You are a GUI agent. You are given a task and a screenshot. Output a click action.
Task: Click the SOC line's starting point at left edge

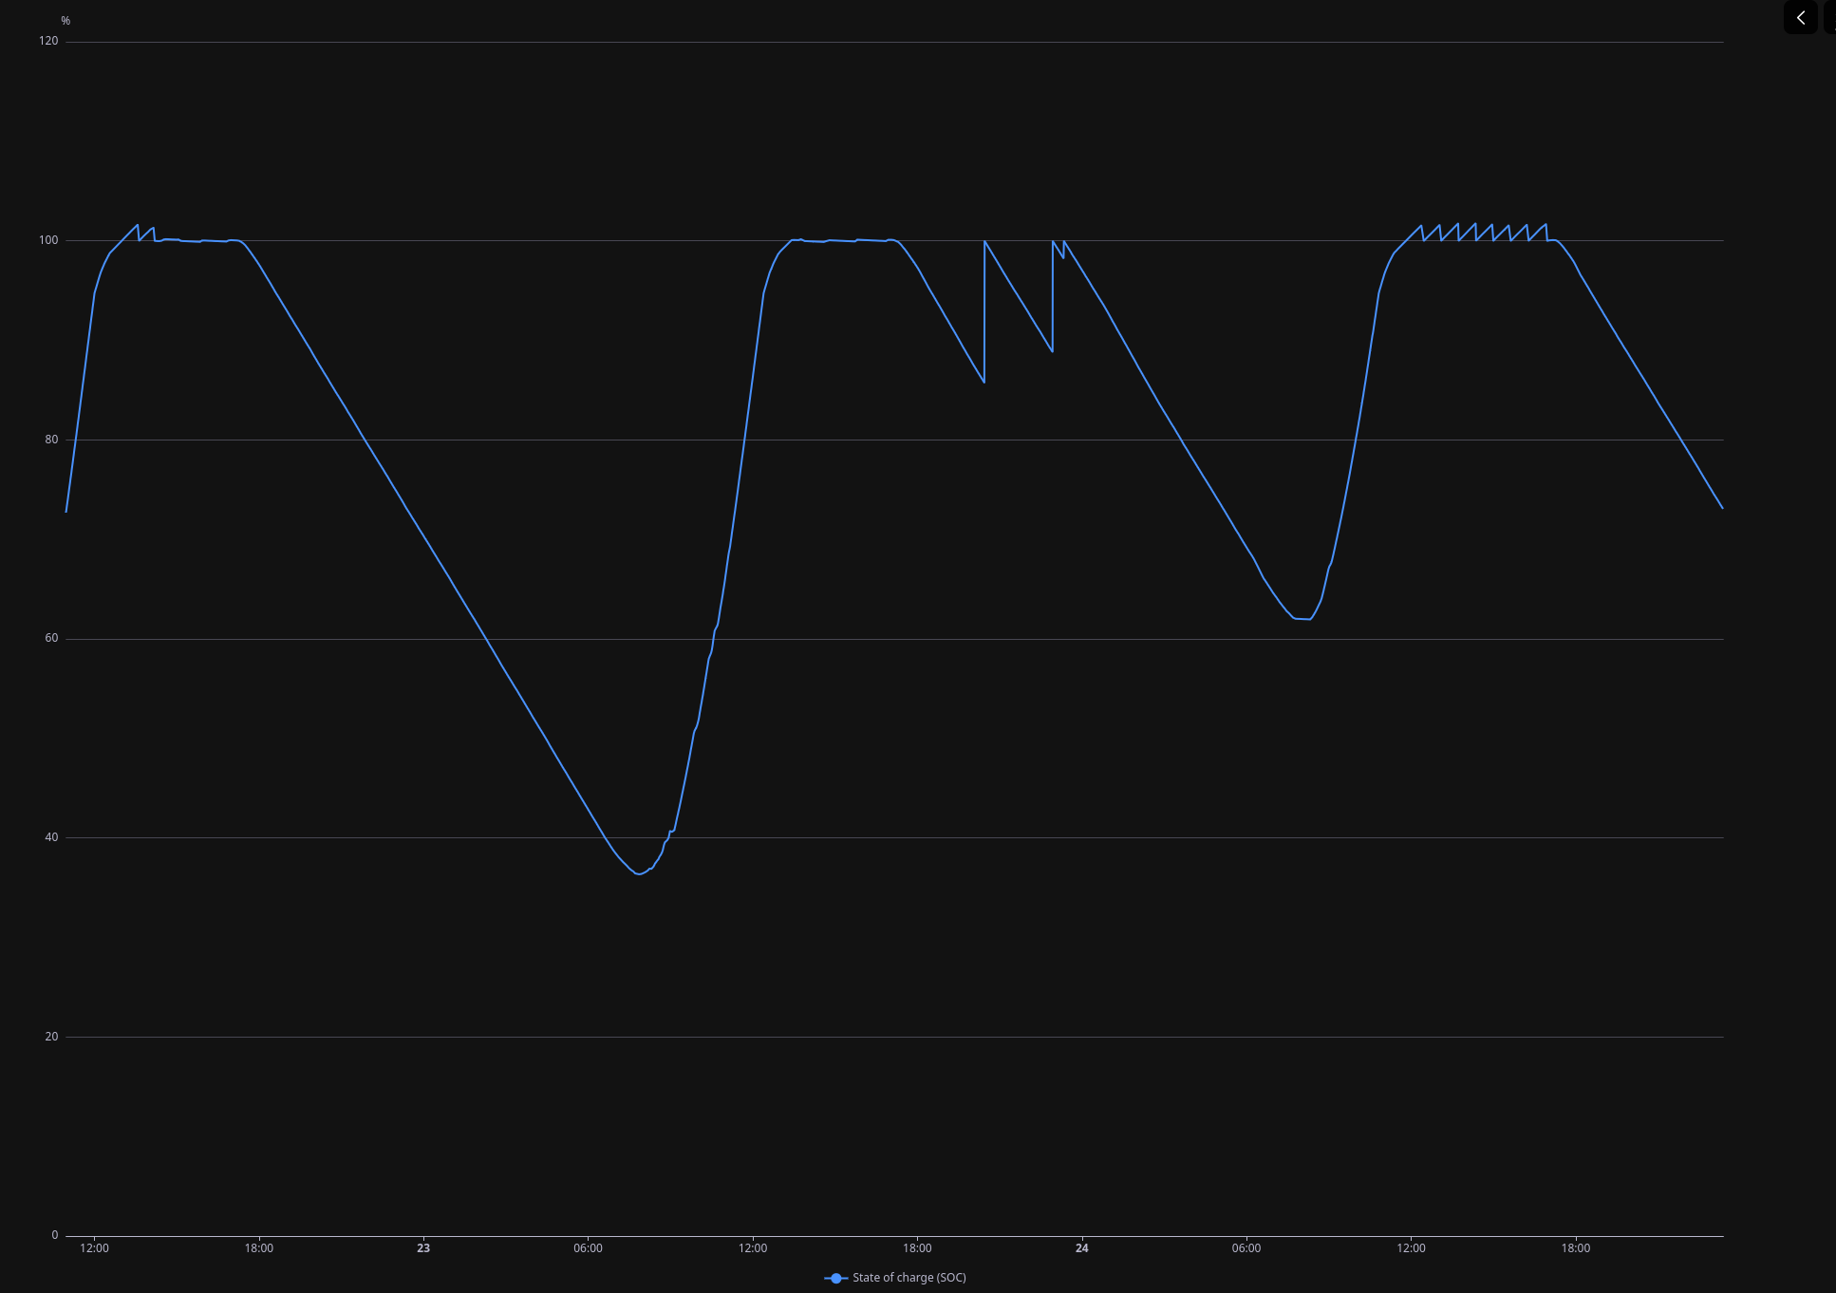66,512
